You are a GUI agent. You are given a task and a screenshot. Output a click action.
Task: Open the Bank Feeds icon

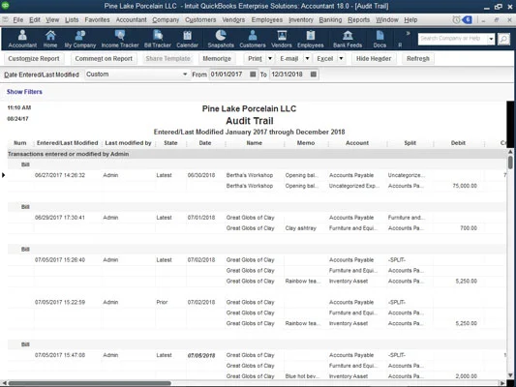point(348,39)
